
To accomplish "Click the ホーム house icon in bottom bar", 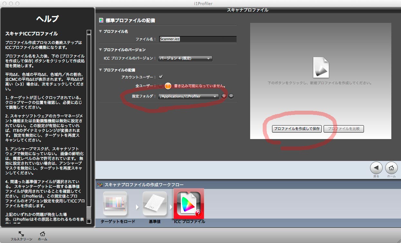I will point(42,234).
